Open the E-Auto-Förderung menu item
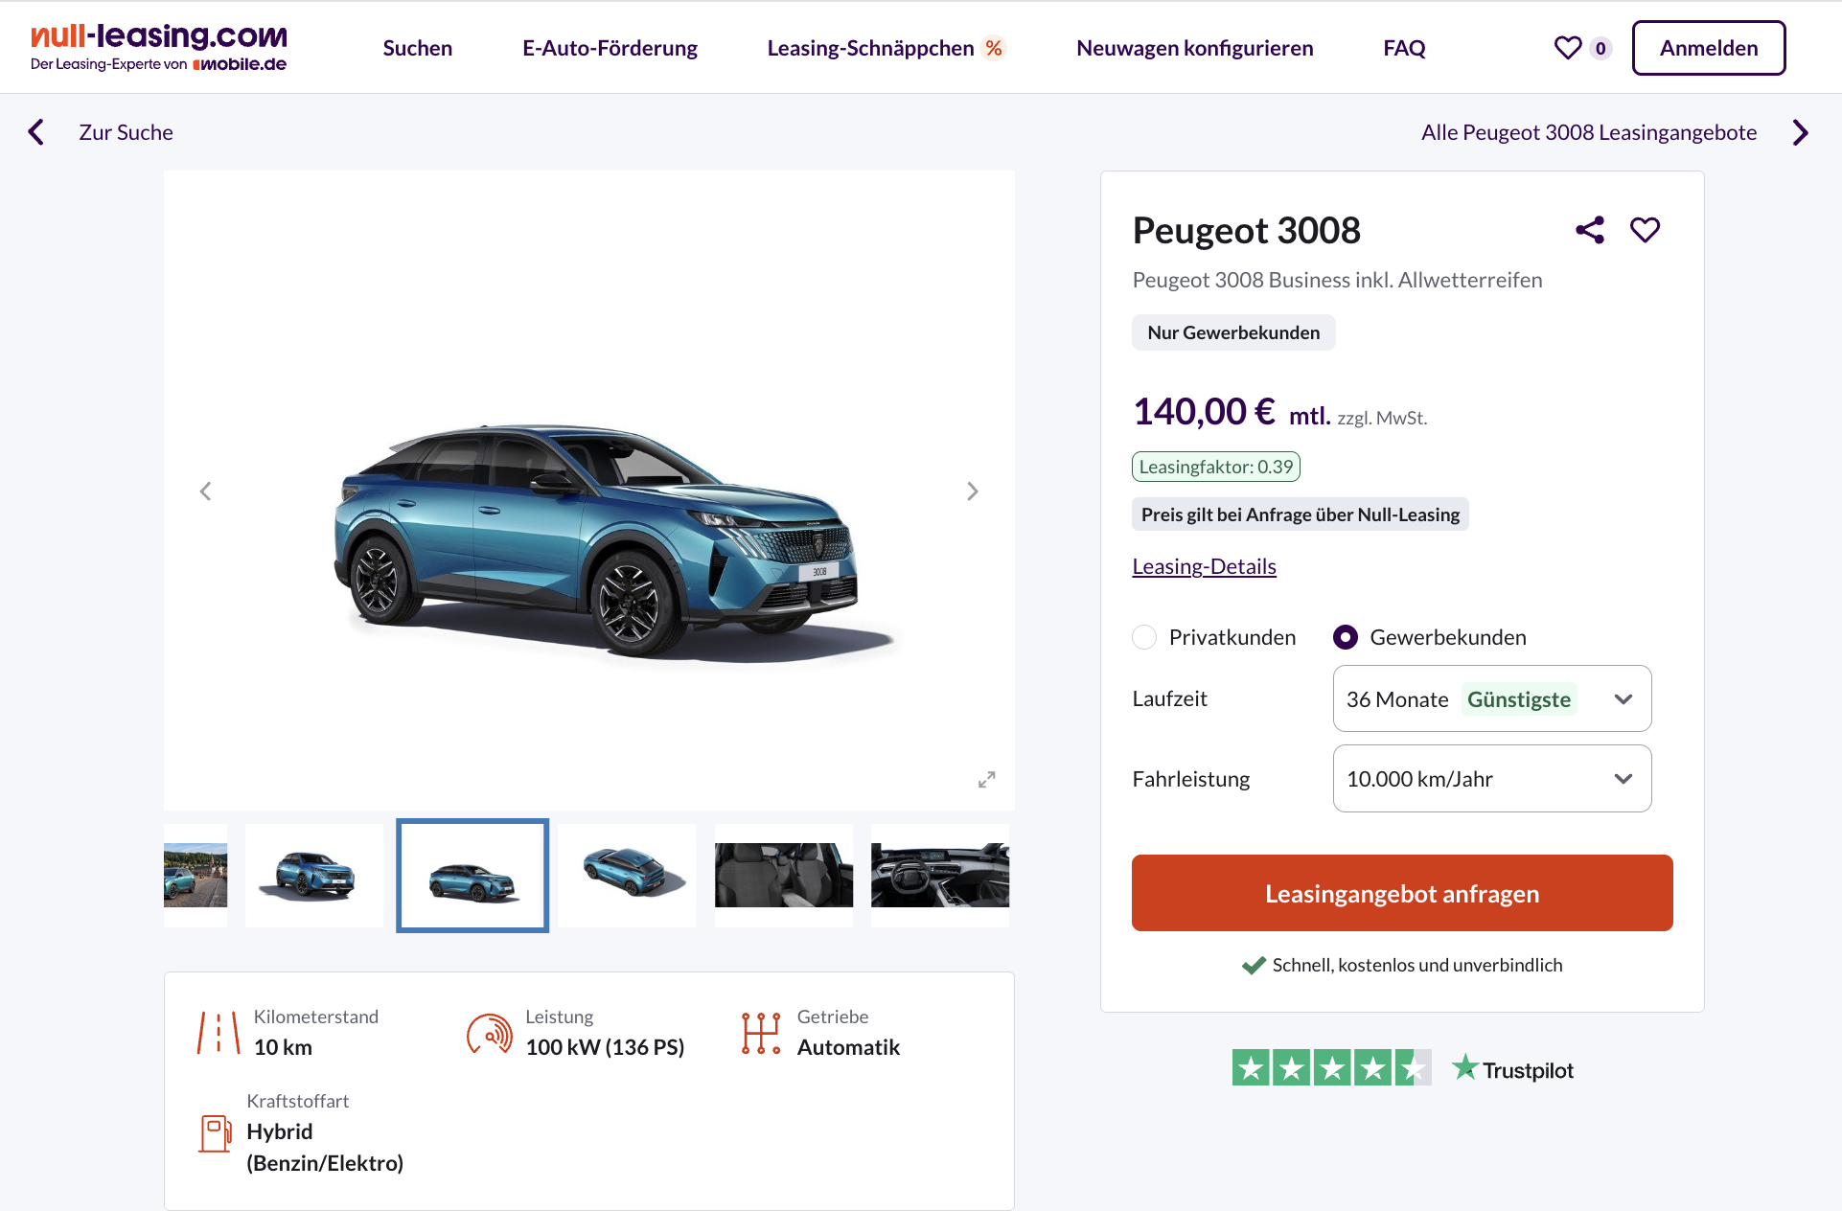The image size is (1842, 1211). [610, 48]
